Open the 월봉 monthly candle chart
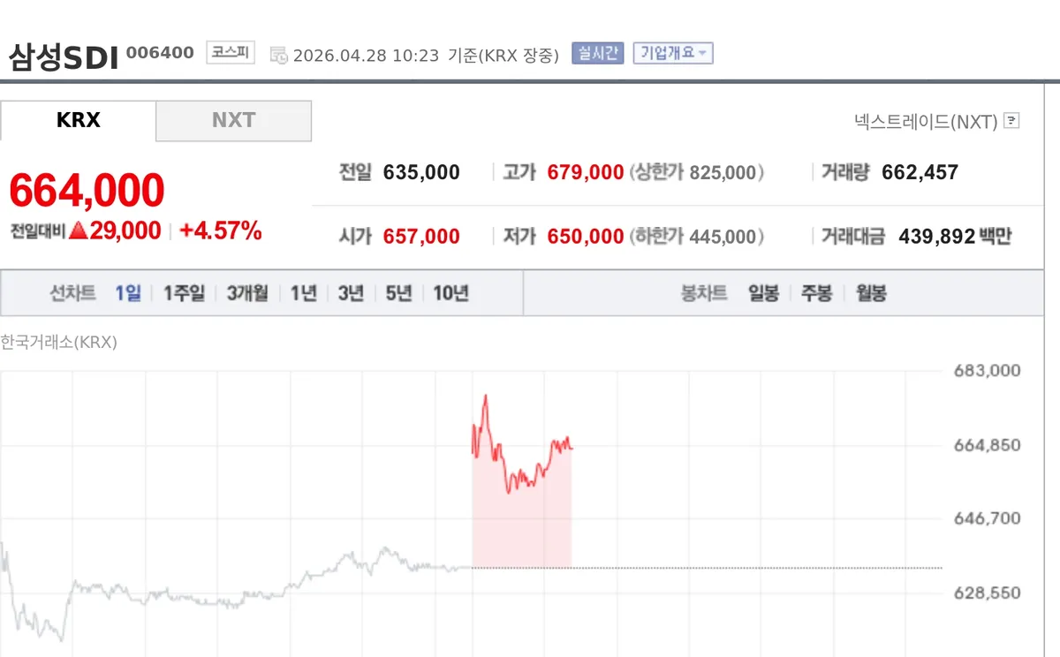The width and height of the screenshot is (1060, 657). click(871, 293)
